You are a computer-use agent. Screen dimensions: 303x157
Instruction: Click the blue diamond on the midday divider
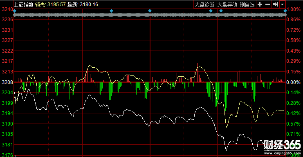(x=150, y=11)
